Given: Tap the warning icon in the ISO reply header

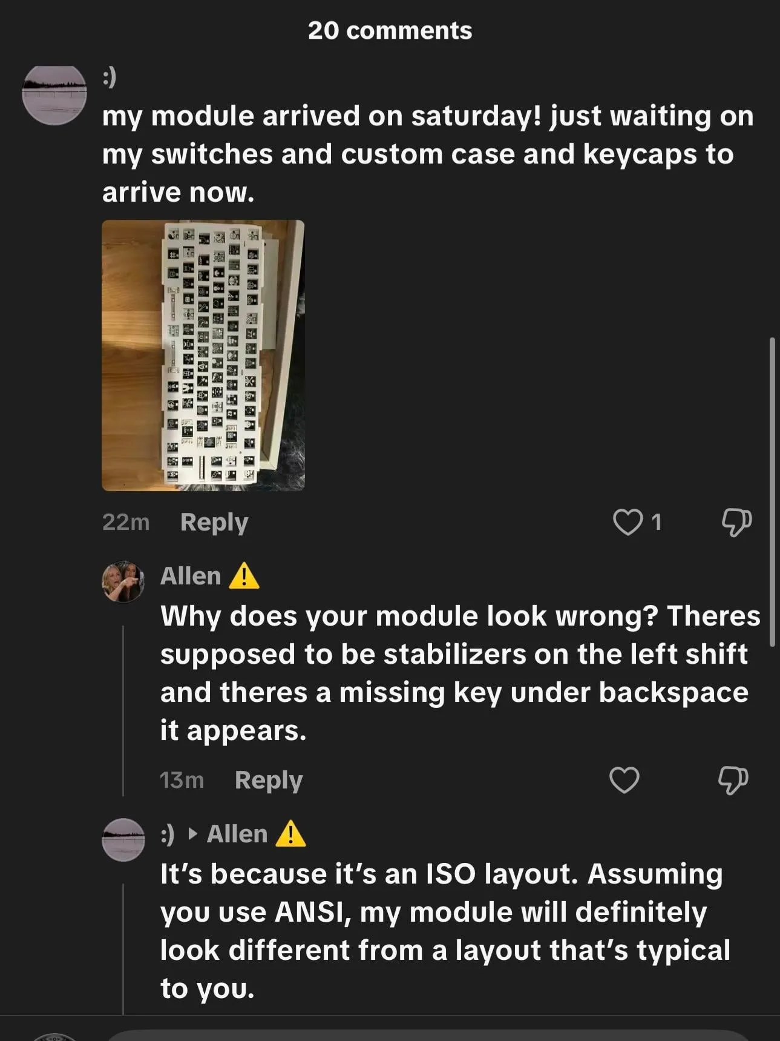Looking at the screenshot, I should (x=290, y=834).
